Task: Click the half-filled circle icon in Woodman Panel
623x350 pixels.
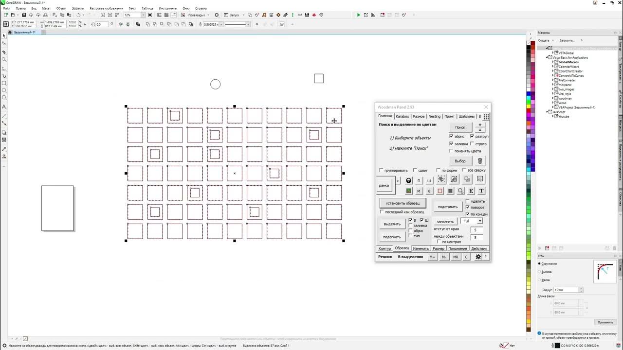Action: click(408, 180)
